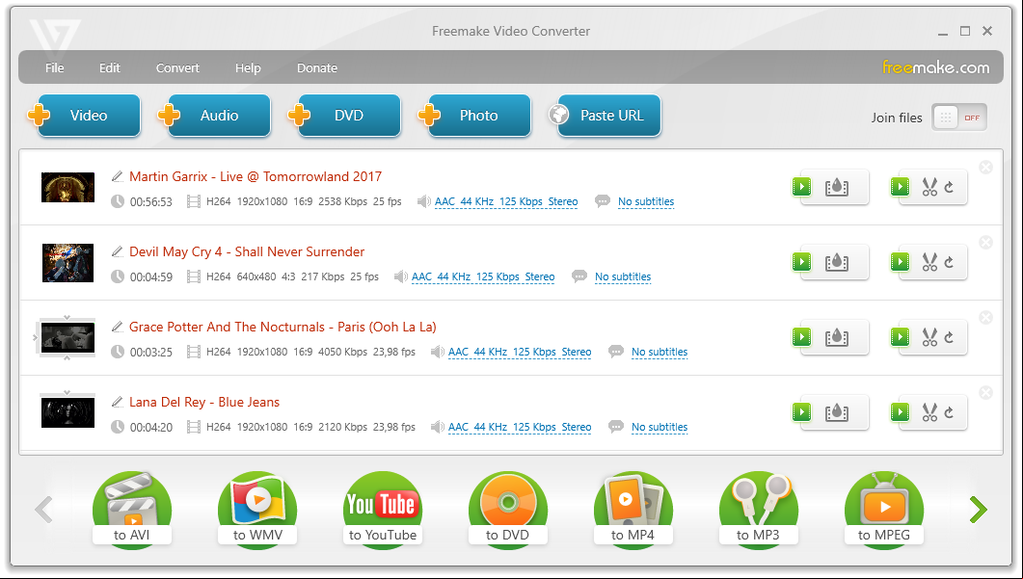Viewport: 1023px width, 579px height.
Task: Open subtitles options for Lana Del Rey video
Action: [659, 427]
